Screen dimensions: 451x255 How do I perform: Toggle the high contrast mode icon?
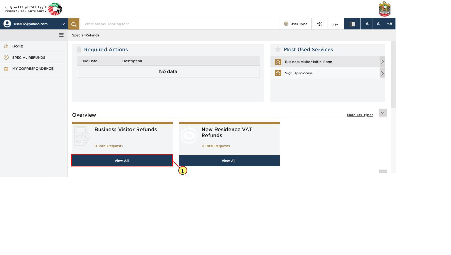click(x=352, y=24)
